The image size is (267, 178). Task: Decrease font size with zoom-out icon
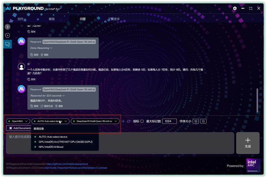(x=203, y=121)
